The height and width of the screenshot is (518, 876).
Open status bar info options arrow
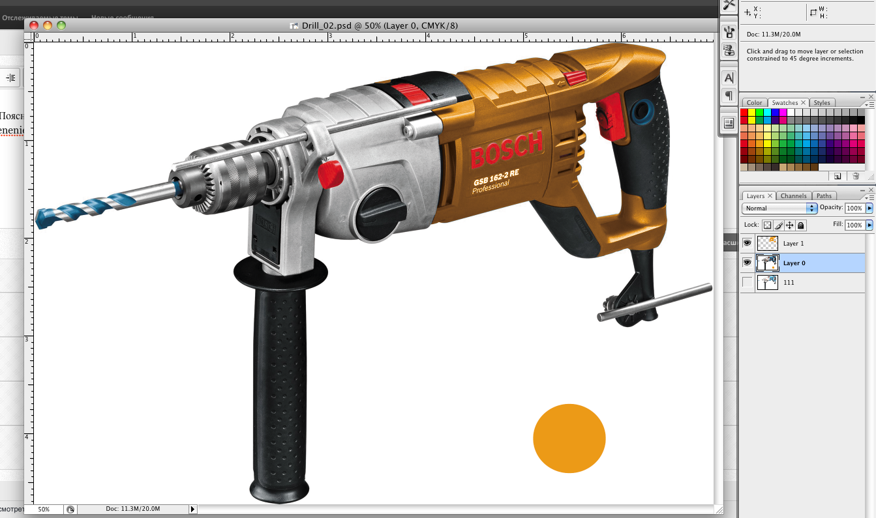coord(192,509)
